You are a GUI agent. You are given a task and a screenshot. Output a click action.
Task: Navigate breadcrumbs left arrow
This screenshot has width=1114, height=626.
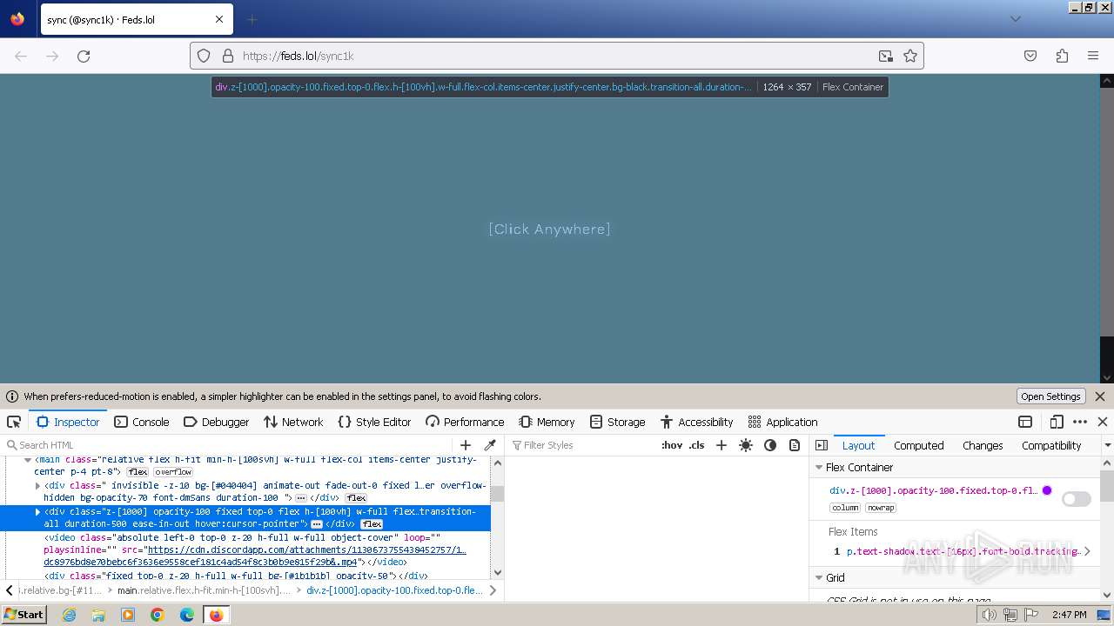point(10,590)
